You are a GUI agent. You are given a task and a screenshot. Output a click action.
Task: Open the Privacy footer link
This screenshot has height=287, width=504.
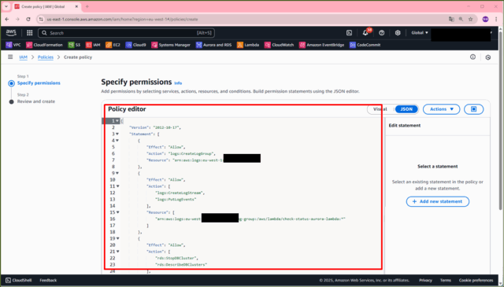point(425,280)
